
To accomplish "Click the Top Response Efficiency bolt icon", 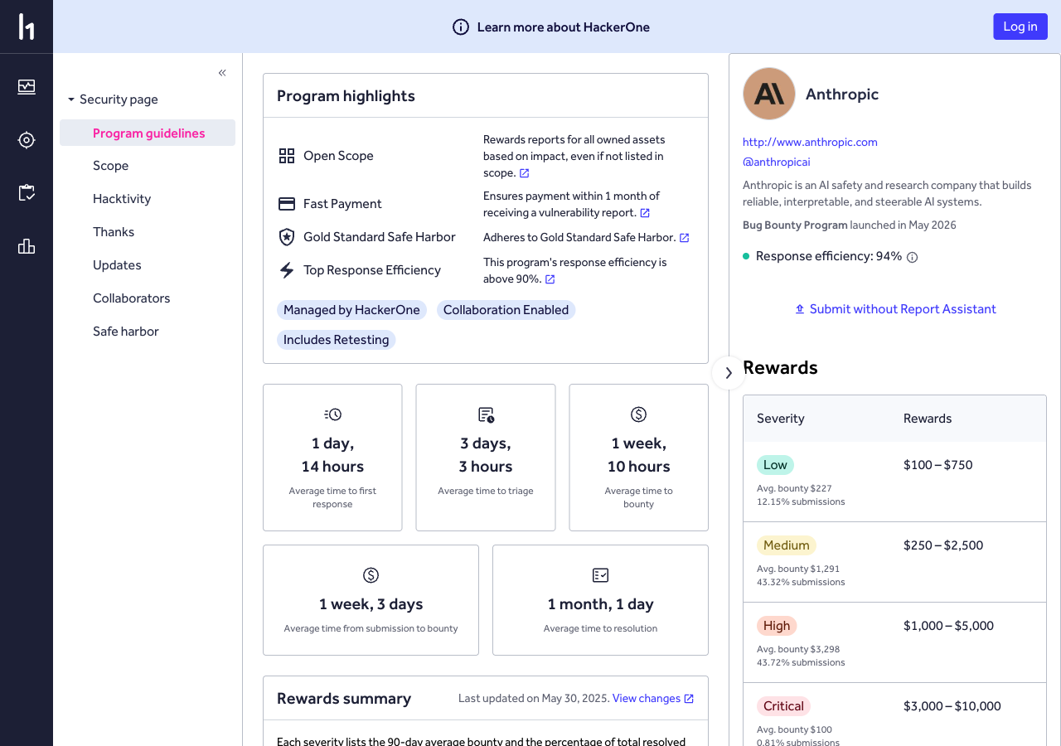I will (287, 270).
